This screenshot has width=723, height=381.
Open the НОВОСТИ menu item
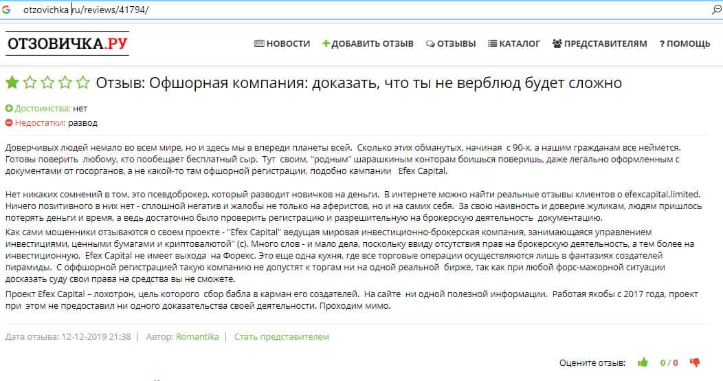tap(282, 44)
